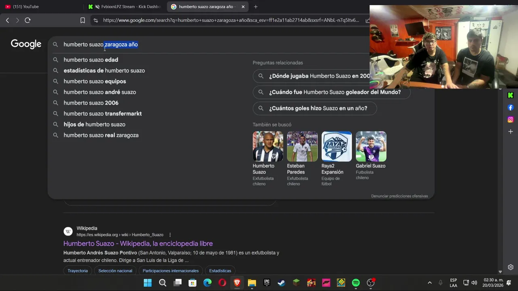Open Spotify from taskbar
The image size is (518, 291).
356,283
